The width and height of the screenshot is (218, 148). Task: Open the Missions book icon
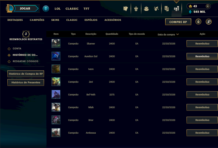166,9
